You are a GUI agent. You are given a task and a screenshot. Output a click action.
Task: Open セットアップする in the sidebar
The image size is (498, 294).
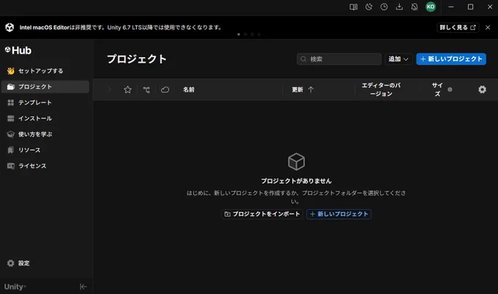(x=45, y=71)
